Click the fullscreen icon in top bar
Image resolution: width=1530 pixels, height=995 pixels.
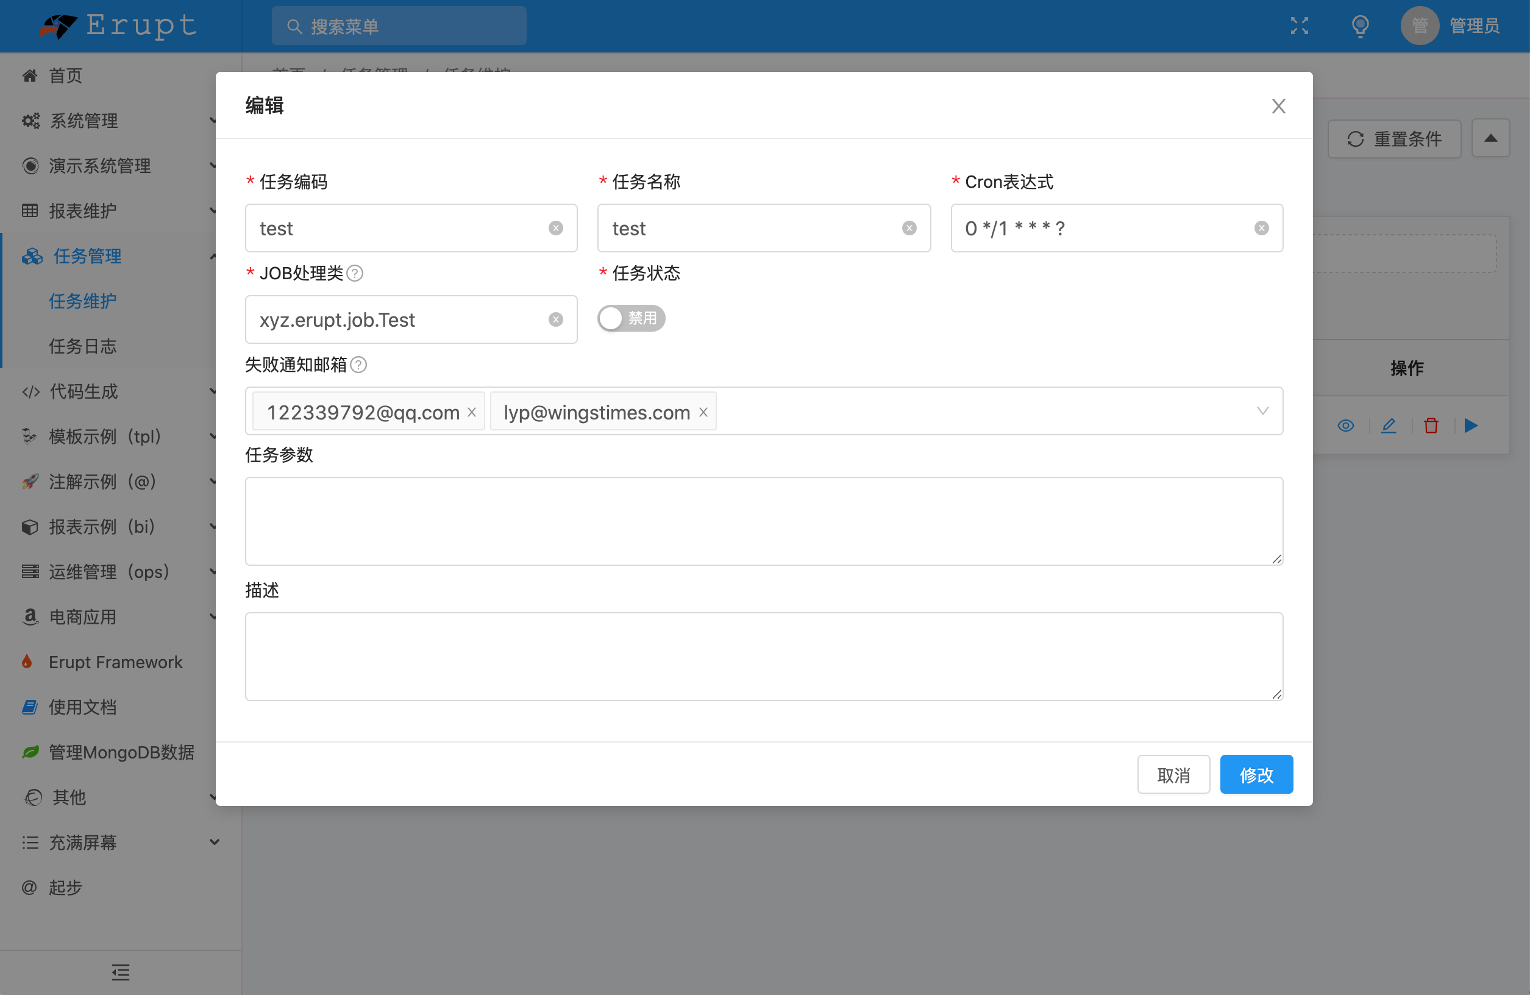[x=1299, y=26]
